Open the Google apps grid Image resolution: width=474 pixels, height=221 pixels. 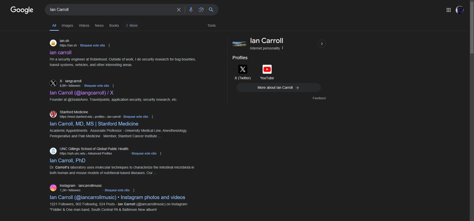pos(448,10)
